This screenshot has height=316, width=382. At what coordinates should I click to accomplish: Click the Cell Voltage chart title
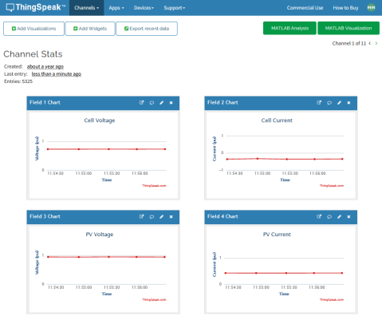click(x=100, y=120)
